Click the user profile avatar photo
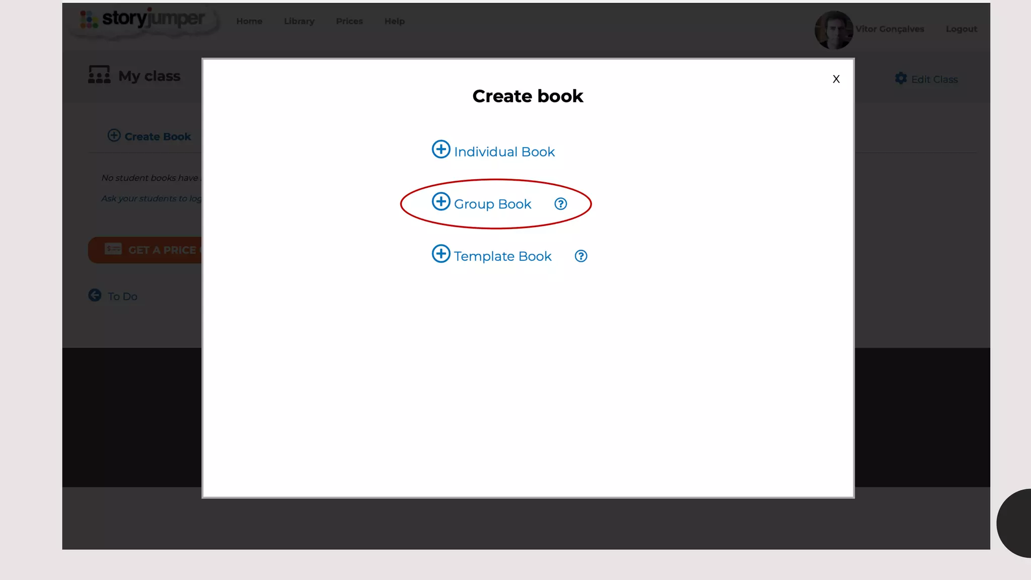Screen dimensions: 1031x580 point(833,30)
